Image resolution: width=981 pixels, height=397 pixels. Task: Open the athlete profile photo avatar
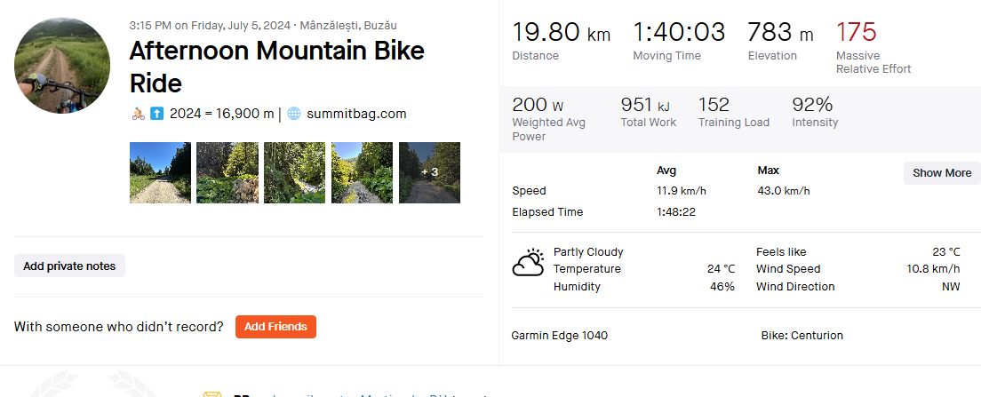click(x=62, y=66)
